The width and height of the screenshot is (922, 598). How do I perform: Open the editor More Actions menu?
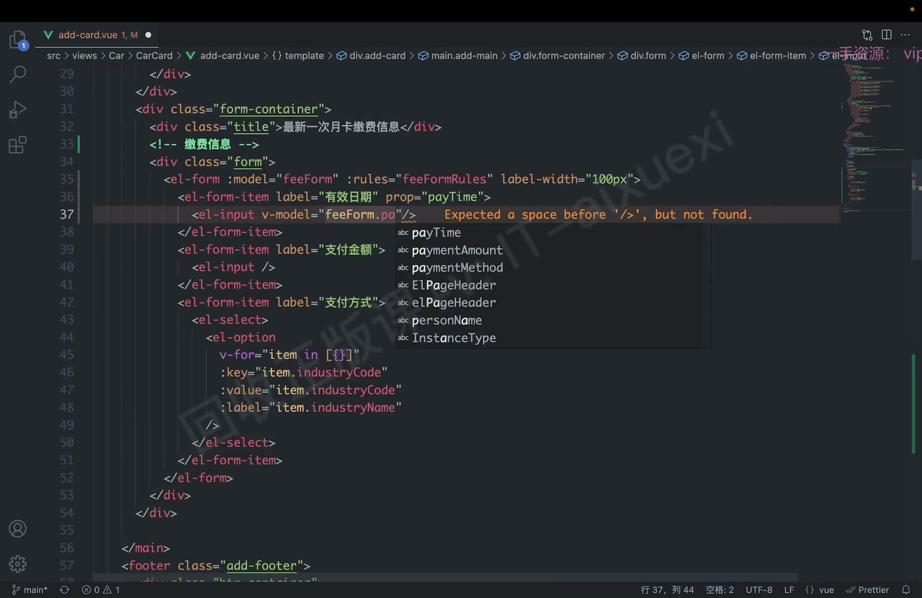pyautogui.click(x=905, y=35)
